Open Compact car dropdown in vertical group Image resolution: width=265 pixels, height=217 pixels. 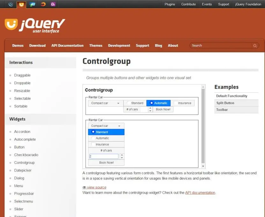[x=106, y=126]
